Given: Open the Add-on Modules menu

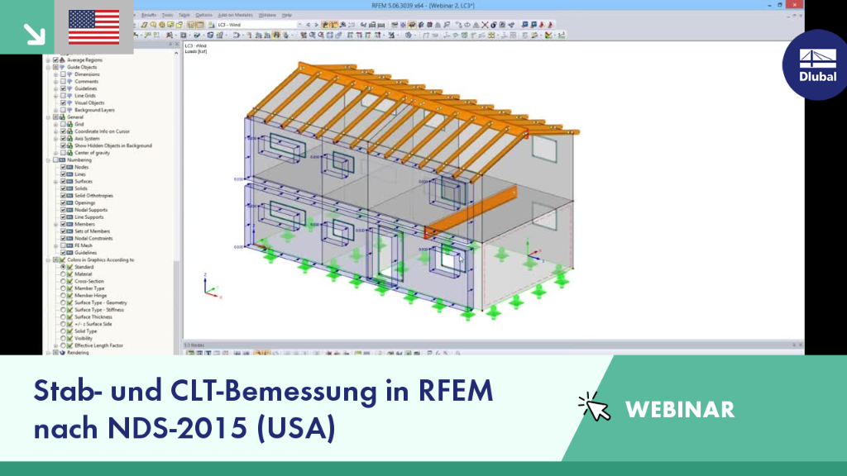Looking at the screenshot, I should point(235,15).
